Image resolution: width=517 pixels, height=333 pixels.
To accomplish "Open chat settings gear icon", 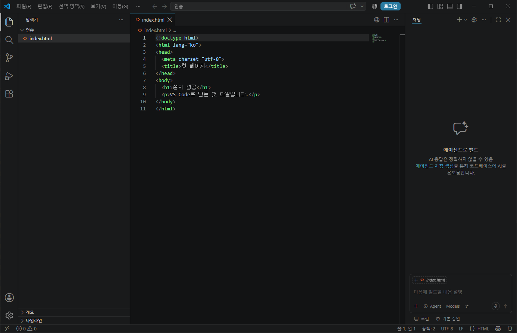I will pyautogui.click(x=474, y=20).
